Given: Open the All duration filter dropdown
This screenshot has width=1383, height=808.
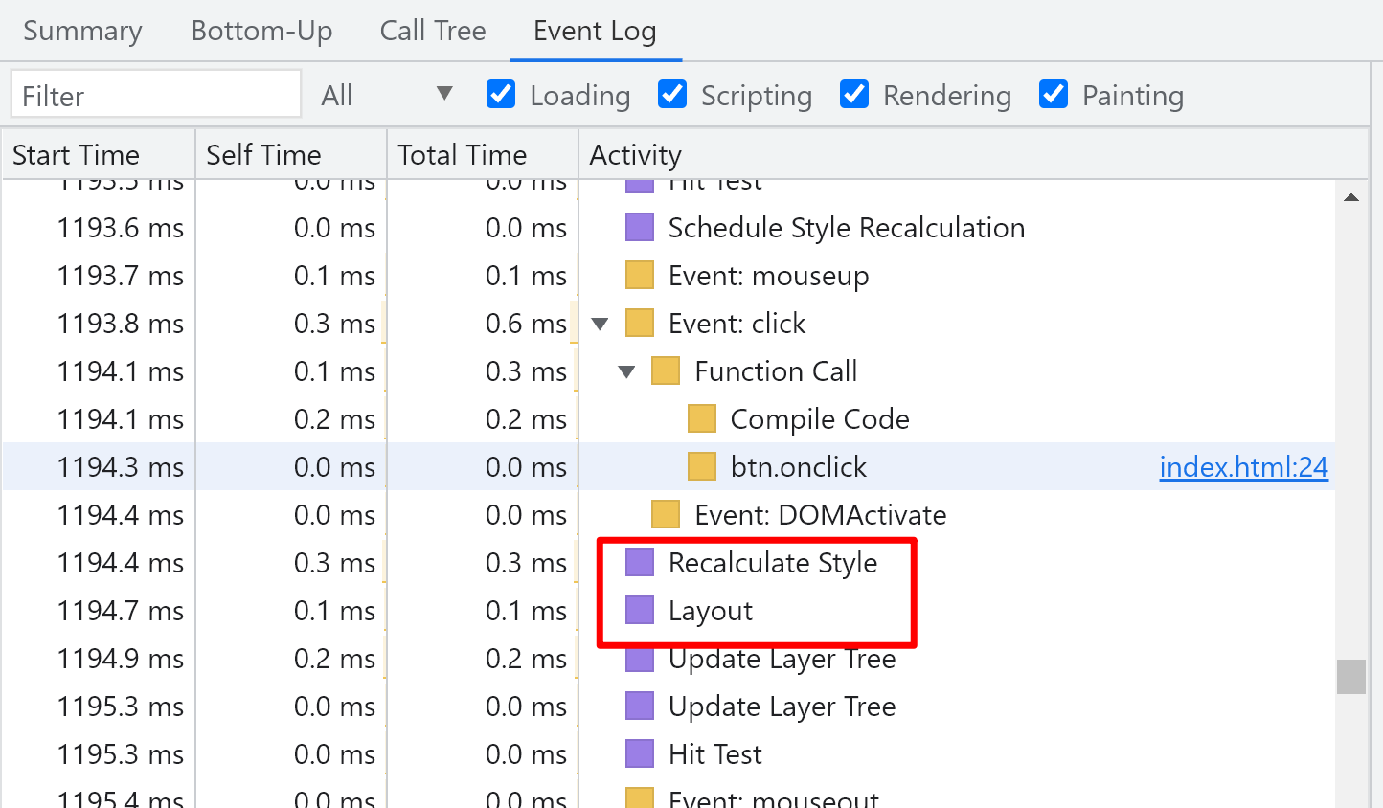Looking at the screenshot, I should 387,95.
